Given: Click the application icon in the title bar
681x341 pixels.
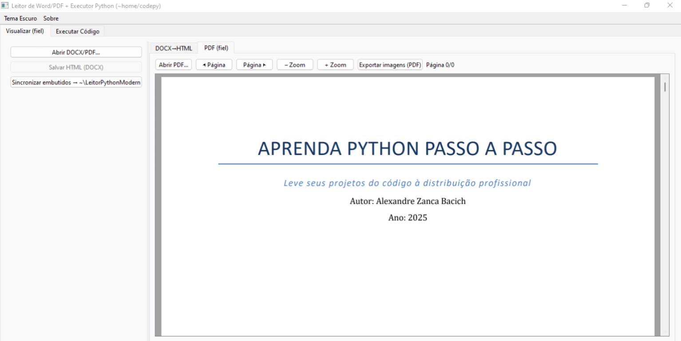Looking at the screenshot, I should [x=5, y=6].
